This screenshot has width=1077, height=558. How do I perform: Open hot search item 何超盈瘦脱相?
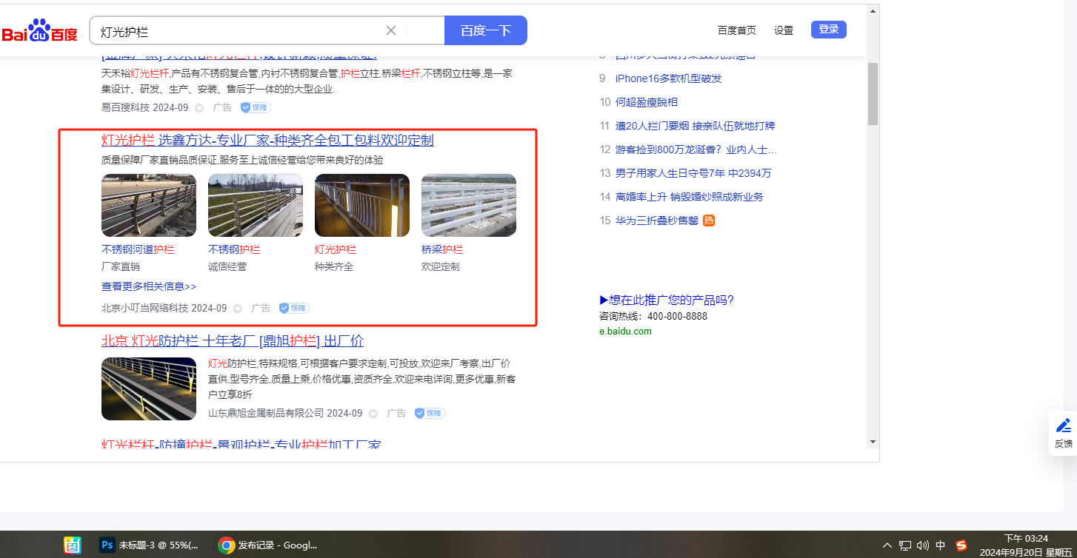(647, 102)
